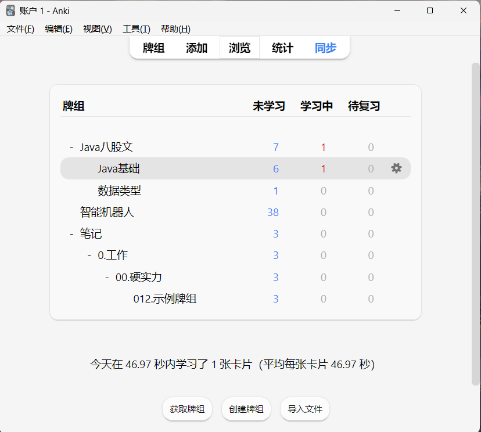
Task: Click the 创建牌组 button
Action: coord(246,409)
